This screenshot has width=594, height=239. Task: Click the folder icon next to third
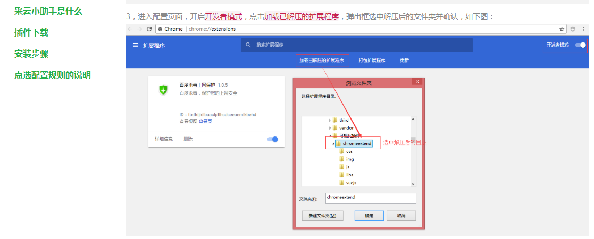(335, 120)
